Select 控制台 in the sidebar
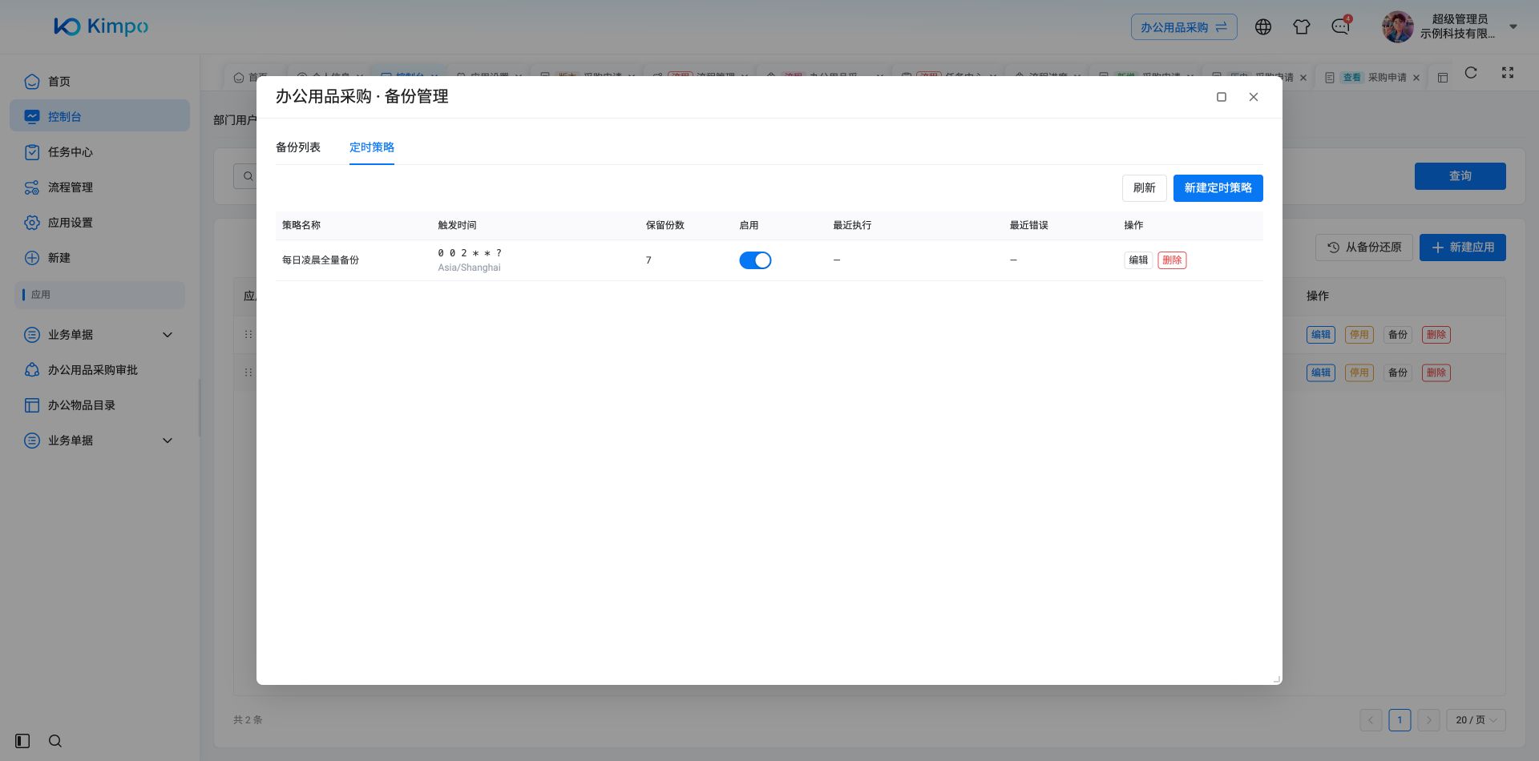 100,116
